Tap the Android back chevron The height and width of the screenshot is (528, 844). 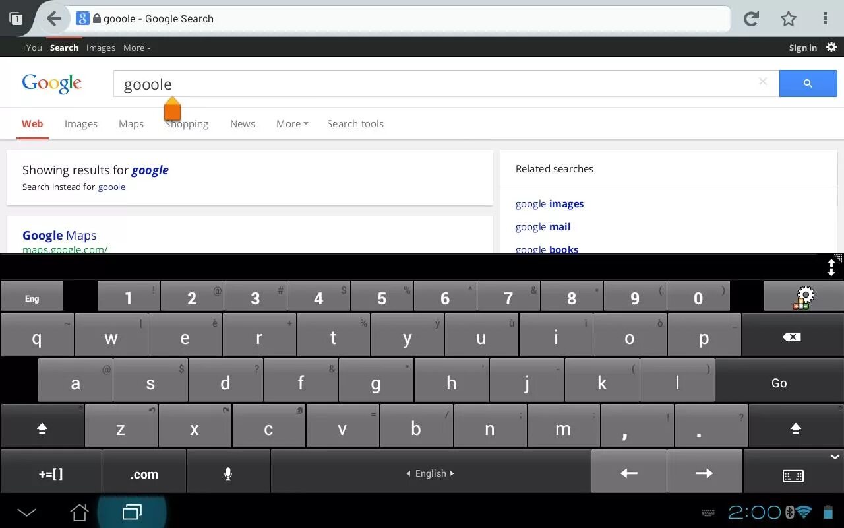[27, 512]
